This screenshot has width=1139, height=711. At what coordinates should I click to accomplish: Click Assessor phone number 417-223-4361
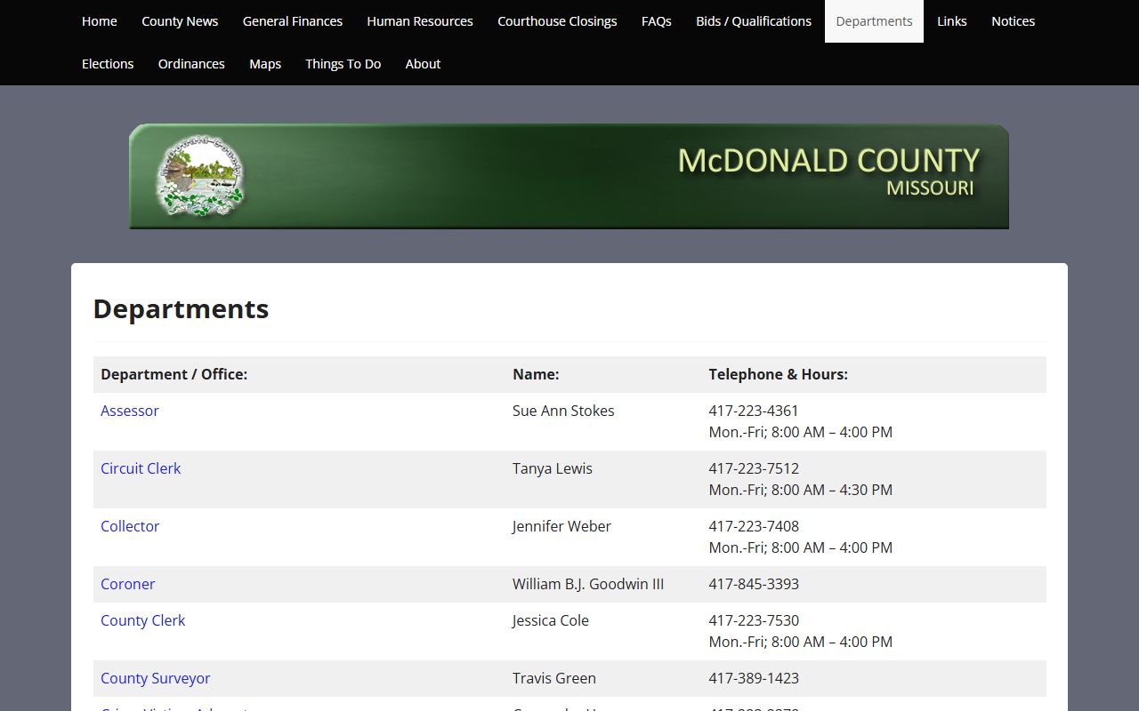[754, 411]
